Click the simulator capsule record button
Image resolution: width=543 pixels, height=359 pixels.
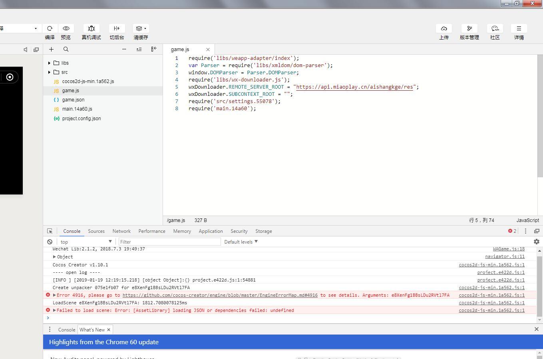point(10,77)
